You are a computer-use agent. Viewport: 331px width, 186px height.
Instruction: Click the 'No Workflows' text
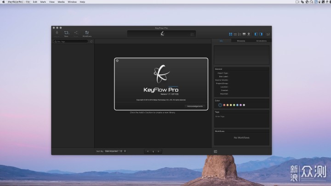241,137
